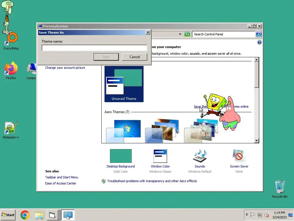Click the muted volume tray icon

pyautogui.click(x=266, y=215)
